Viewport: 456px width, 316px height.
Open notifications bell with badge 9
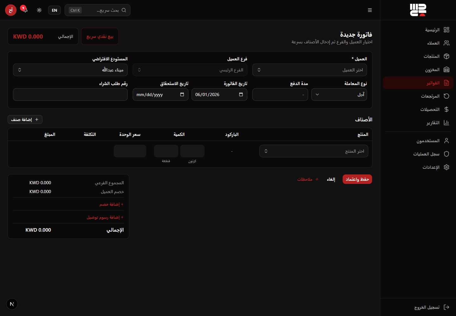pos(25,9)
